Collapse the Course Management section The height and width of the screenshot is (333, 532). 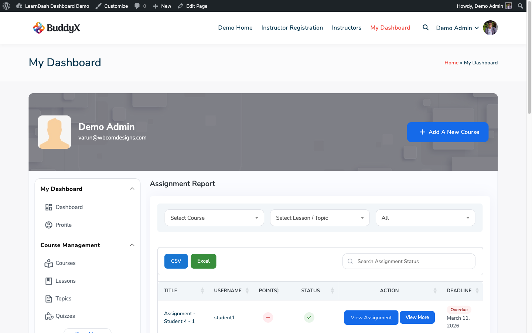pyautogui.click(x=132, y=245)
